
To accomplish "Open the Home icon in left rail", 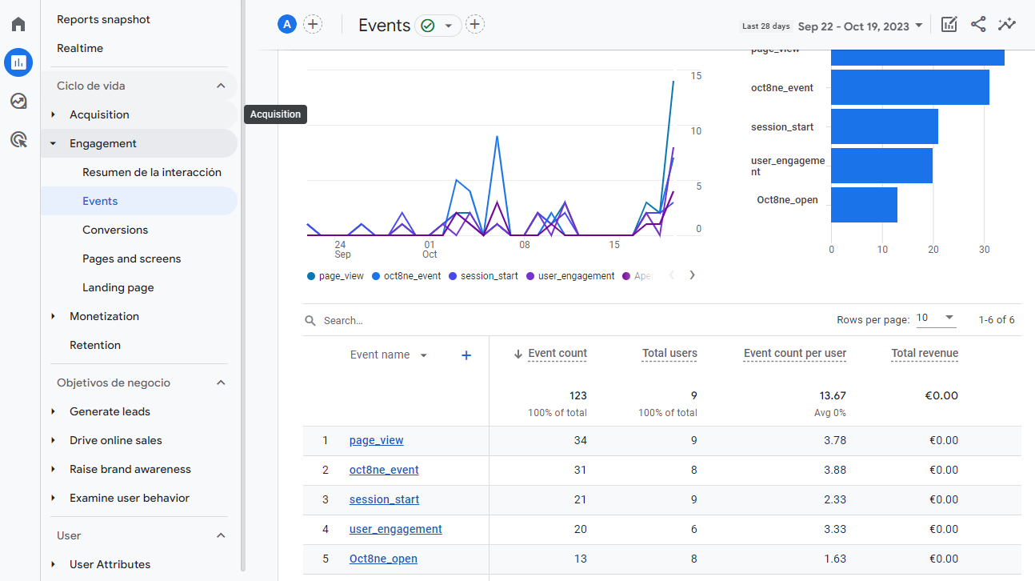I will [18, 24].
